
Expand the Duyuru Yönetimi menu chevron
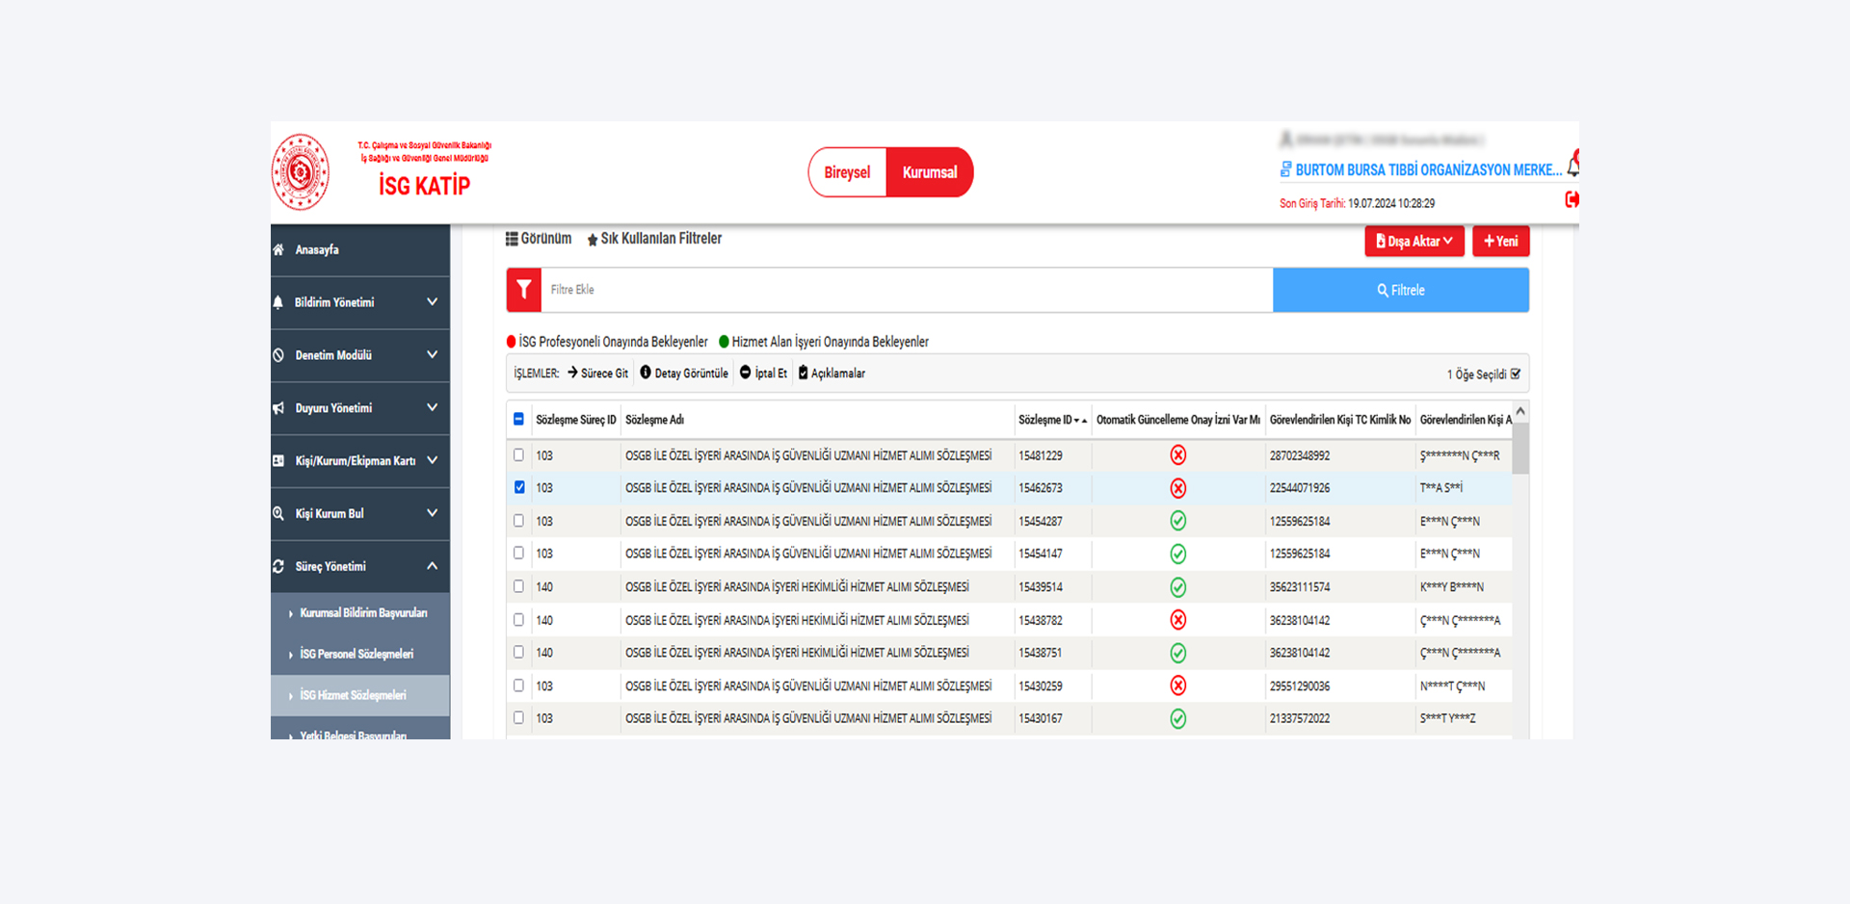[432, 408]
